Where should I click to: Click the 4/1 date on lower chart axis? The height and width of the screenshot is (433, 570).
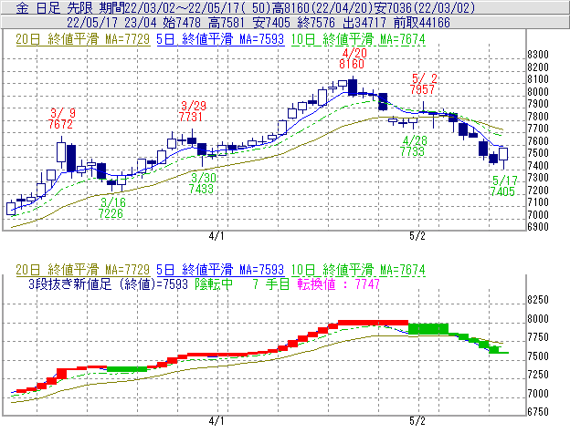[216, 420]
